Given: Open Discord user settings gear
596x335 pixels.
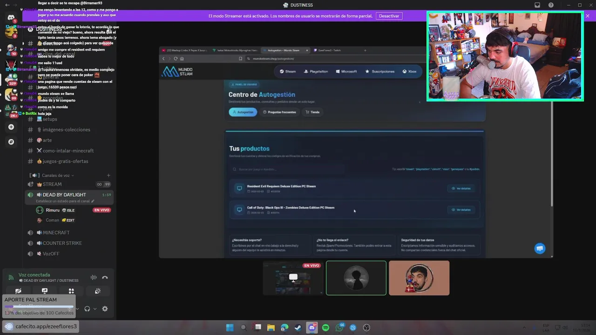Looking at the screenshot, I should [x=105, y=308].
